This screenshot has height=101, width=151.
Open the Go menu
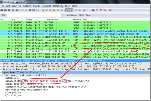tap(20, 6)
